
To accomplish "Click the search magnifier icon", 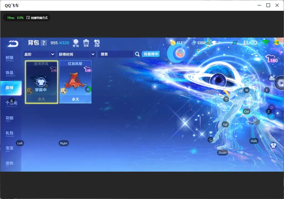I will tap(137, 54).
